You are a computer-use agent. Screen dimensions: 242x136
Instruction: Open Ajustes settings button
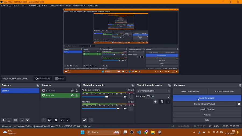click(x=207, y=115)
